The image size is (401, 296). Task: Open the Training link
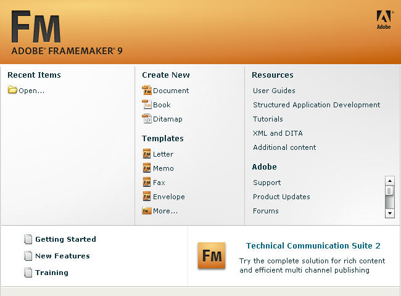coord(52,273)
